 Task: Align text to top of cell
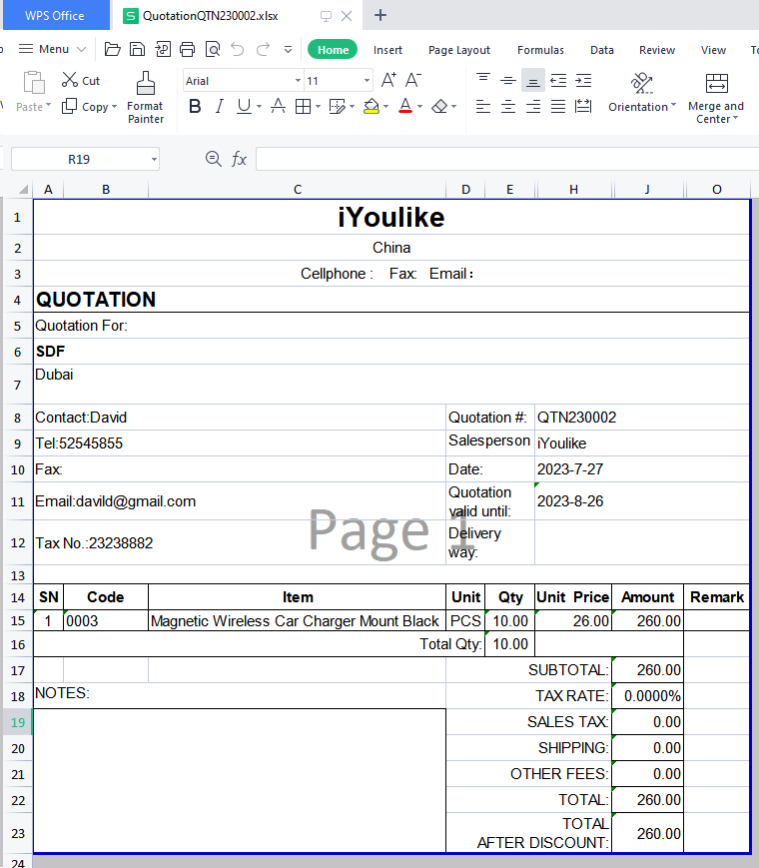coord(483,80)
